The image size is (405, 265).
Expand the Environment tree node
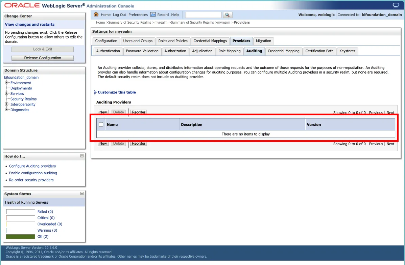7,83
